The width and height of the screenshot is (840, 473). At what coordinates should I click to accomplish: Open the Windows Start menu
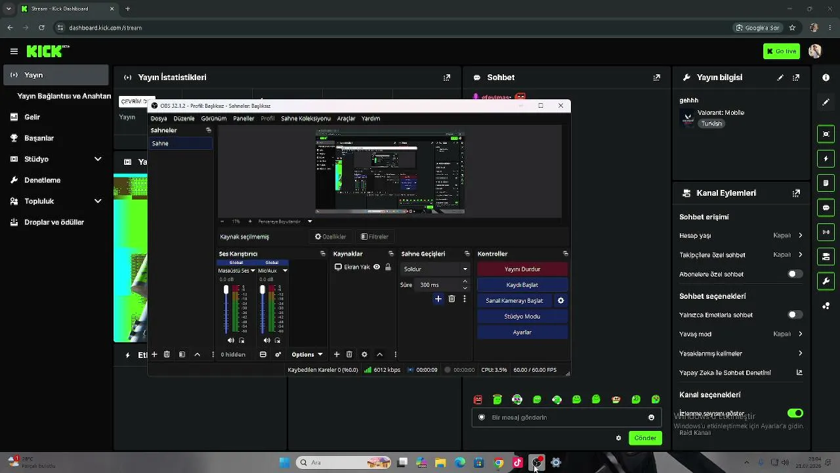pyautogui.click(x=284, y=462)
